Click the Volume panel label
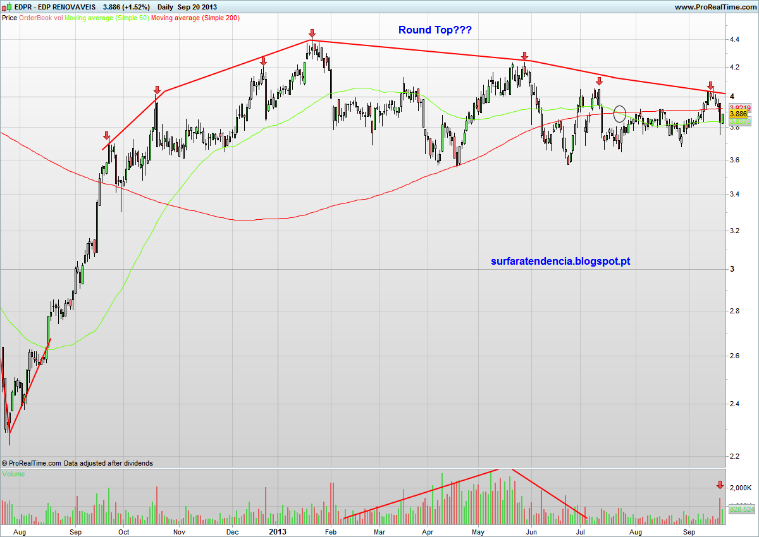Image resolution: width=759 pixels, height=537 pixels. [x=13, y=474]
